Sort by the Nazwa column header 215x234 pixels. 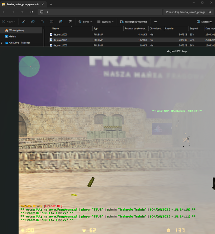55,28
